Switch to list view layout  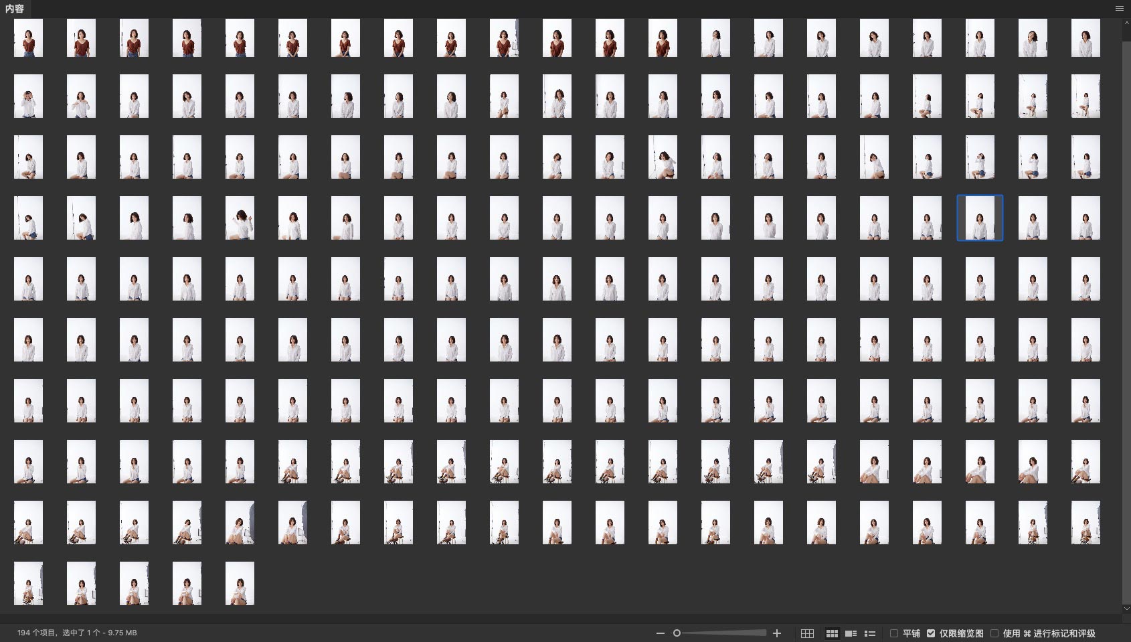[870, 633]
